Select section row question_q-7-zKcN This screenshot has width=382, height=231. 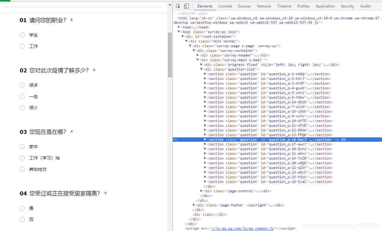pos(269,107)
